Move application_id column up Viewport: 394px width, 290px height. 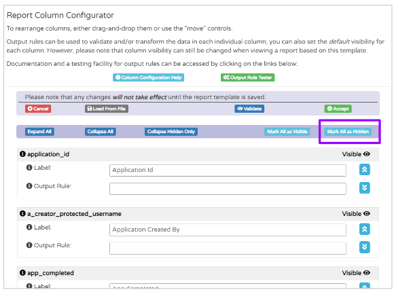(364, 170)
